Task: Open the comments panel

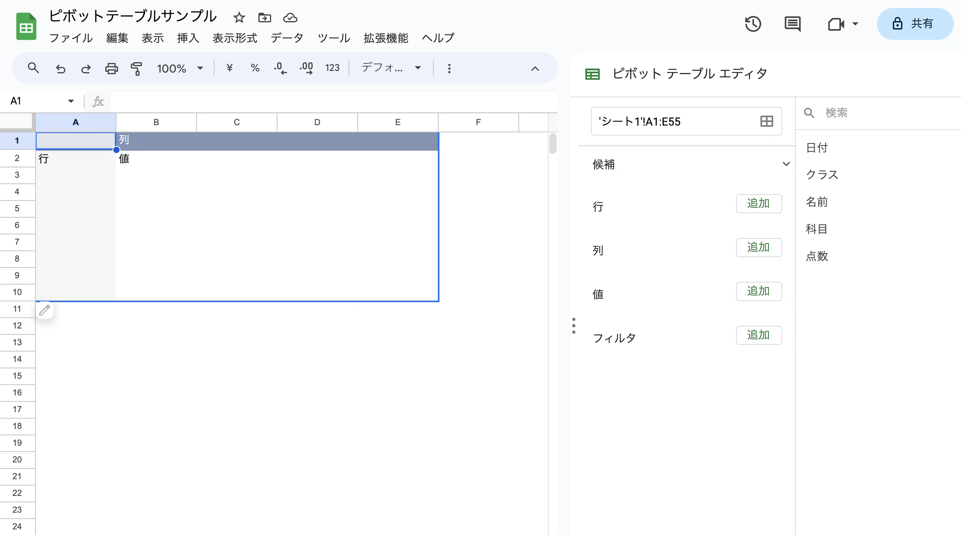Action: point(793,24)
